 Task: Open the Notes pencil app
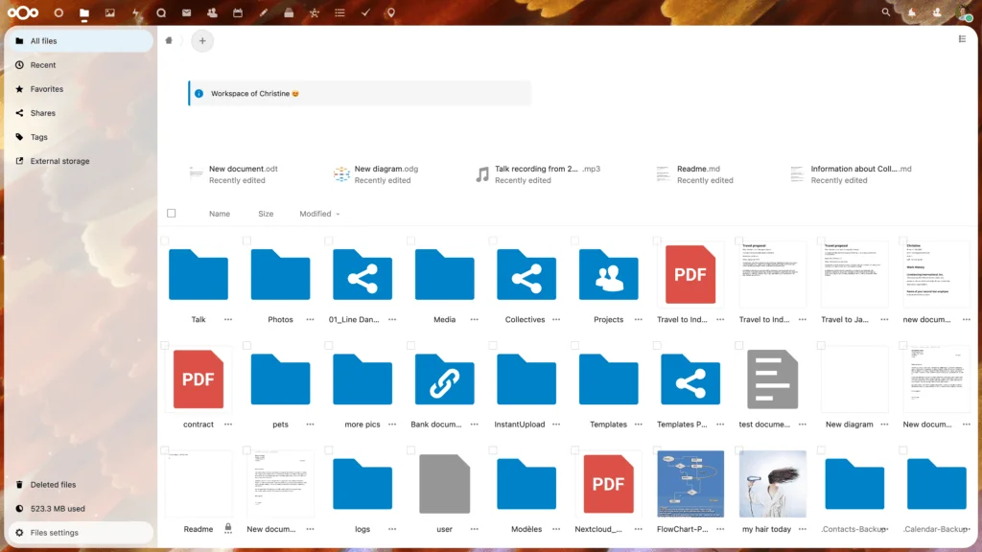263,12
